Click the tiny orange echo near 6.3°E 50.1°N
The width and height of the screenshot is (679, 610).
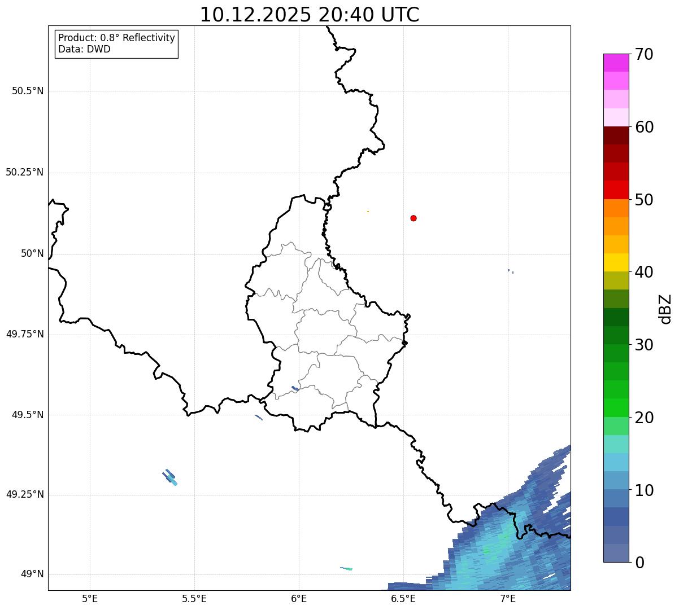pos(368,212)
